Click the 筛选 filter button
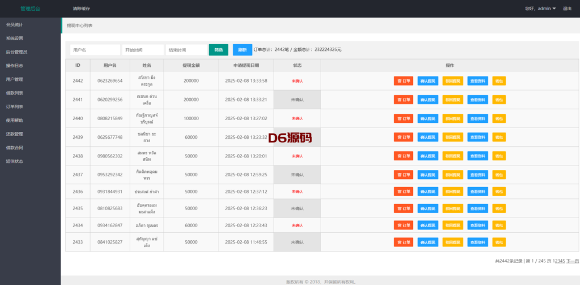The image size is (580, 285). pos(218,50)
